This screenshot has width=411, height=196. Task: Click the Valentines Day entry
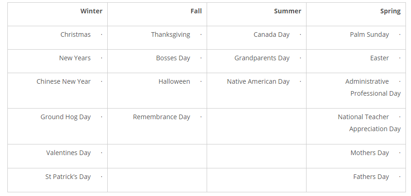(68, 153)
